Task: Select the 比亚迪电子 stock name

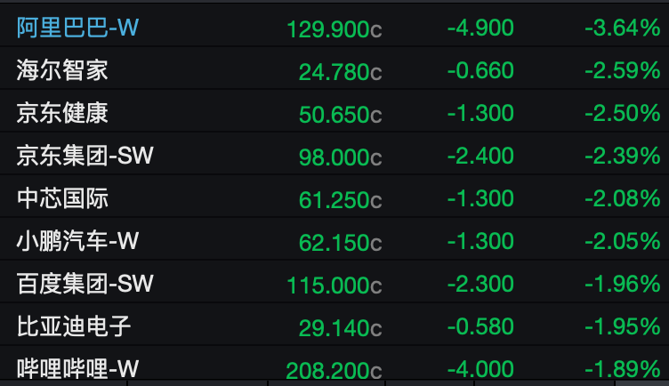Action: pyautogui.click(x=74, y=326)
